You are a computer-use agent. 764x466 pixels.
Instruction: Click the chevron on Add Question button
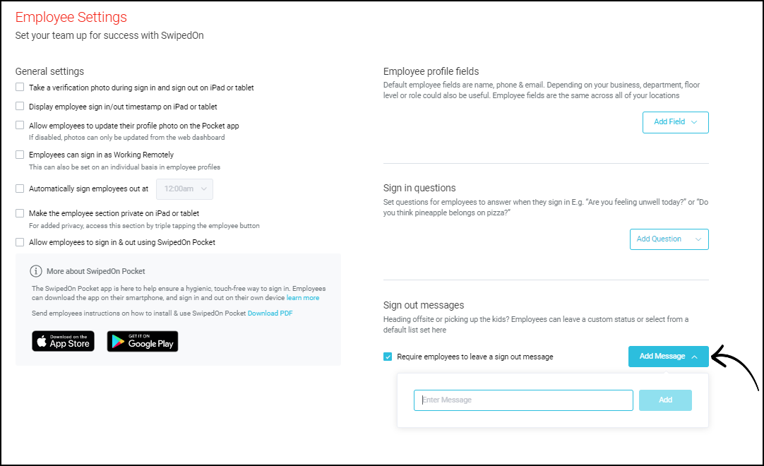pyautogui.click(x=698, y=239)
